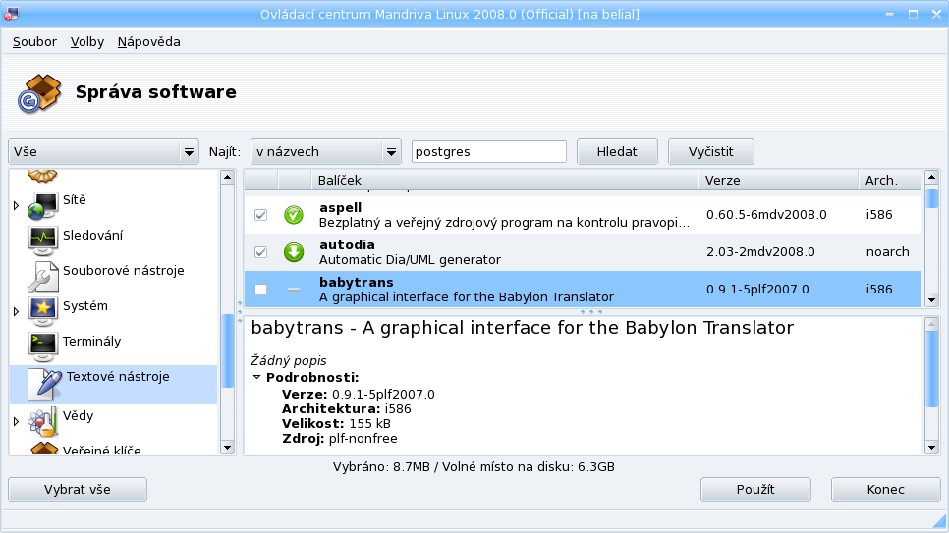Click the Vědy science flask icon
Image resolution: width=949 pixels, height=533 pixels.
click(42, 422)
